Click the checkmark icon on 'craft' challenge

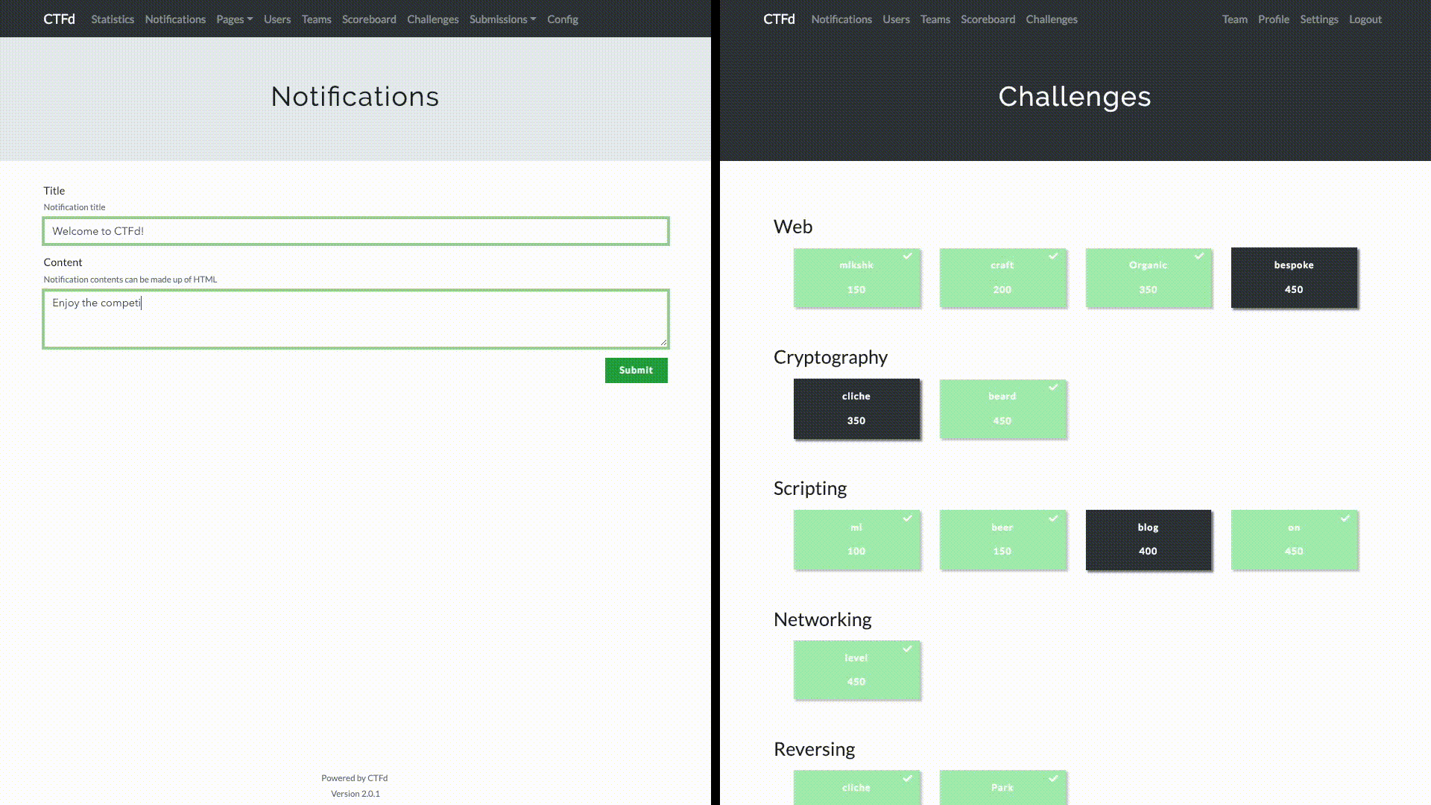click(1054, 256)
